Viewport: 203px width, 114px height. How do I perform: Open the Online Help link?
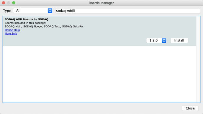12,30
